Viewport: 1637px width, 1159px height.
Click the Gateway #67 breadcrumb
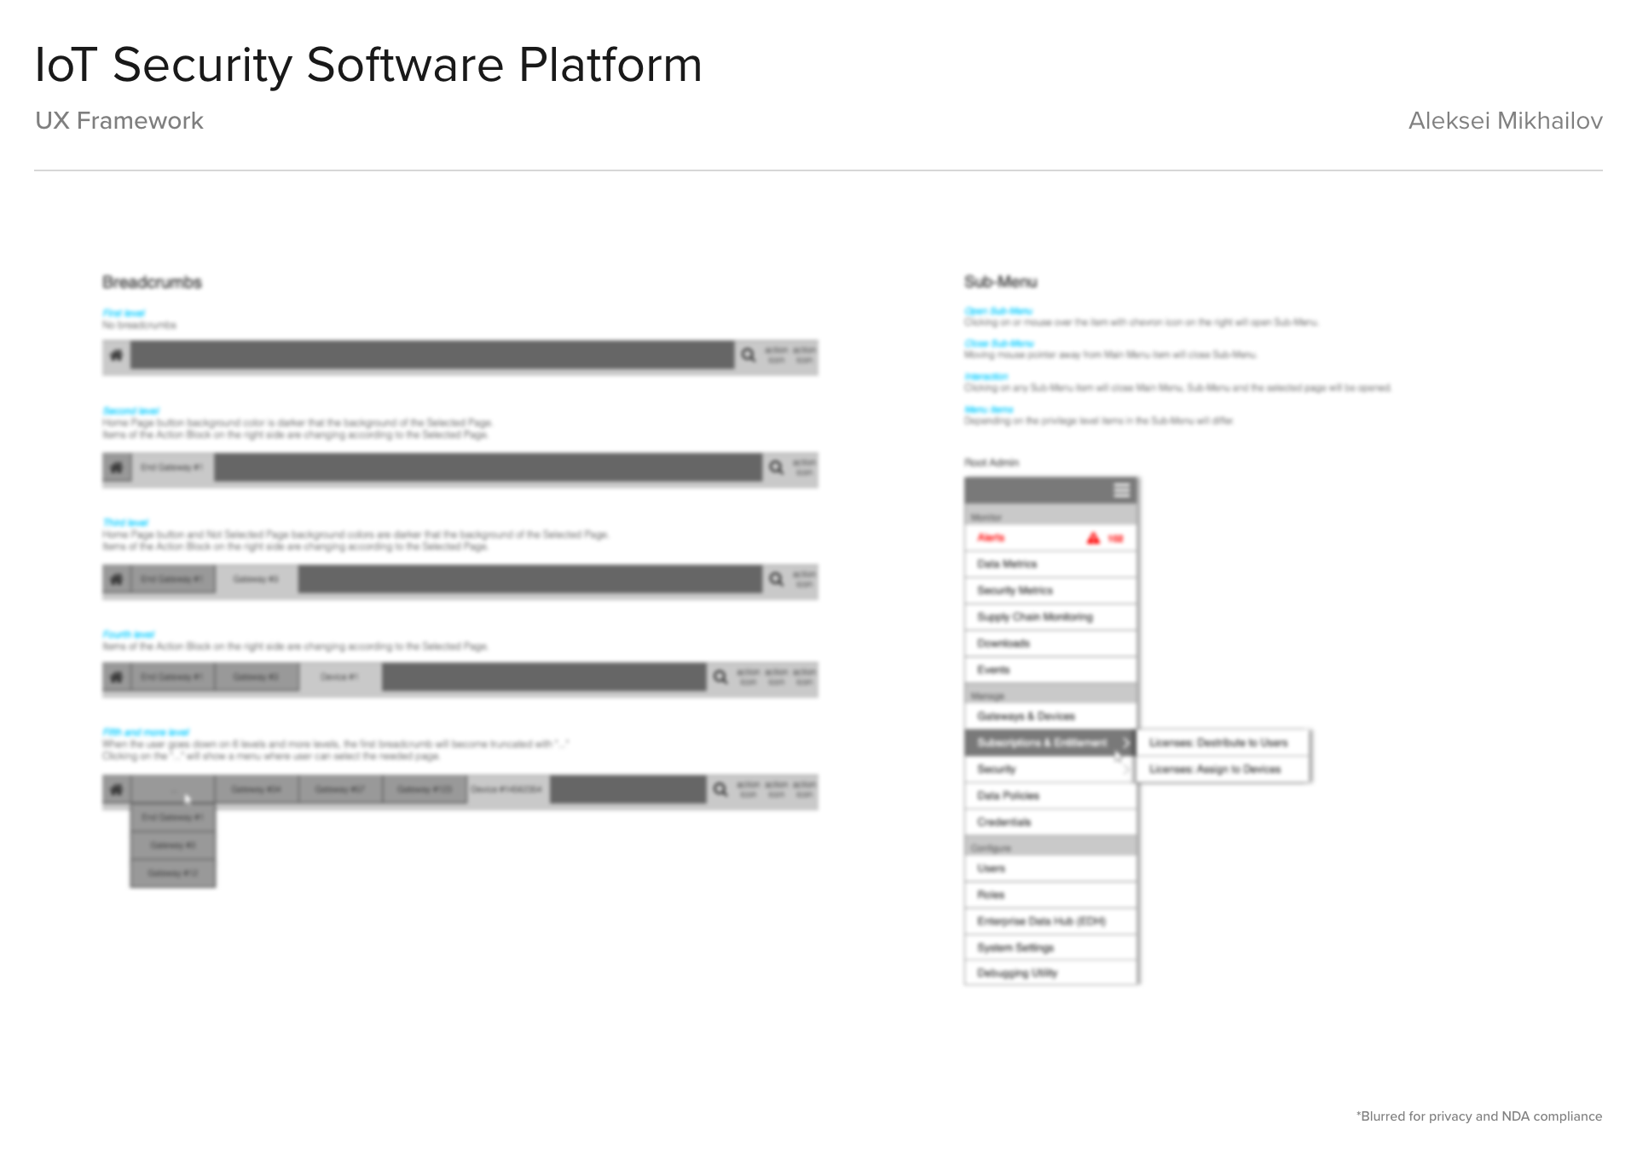(x=339, y=789)
